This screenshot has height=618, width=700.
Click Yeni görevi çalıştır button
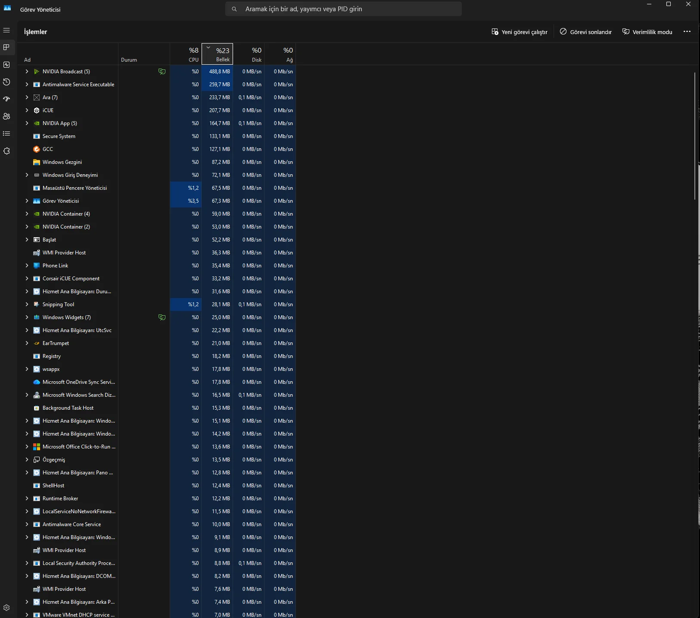(520, 32)
